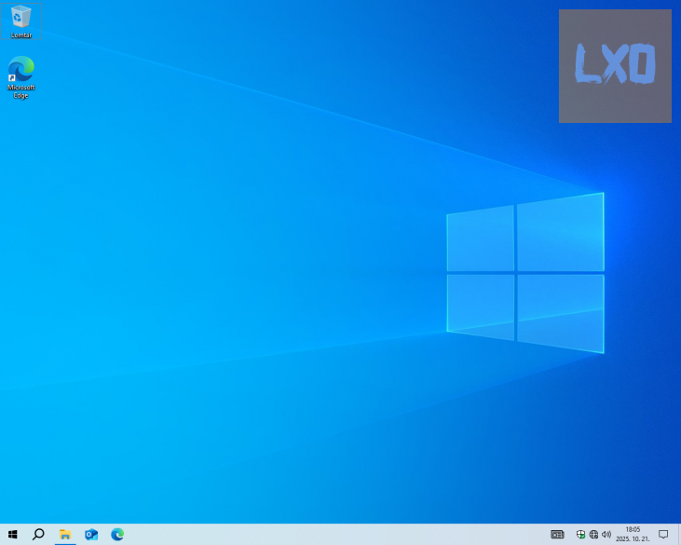This screenshot has width=681, height=545.
Task: Launch File Explorer from the taskbar
Action: [65, 535]
